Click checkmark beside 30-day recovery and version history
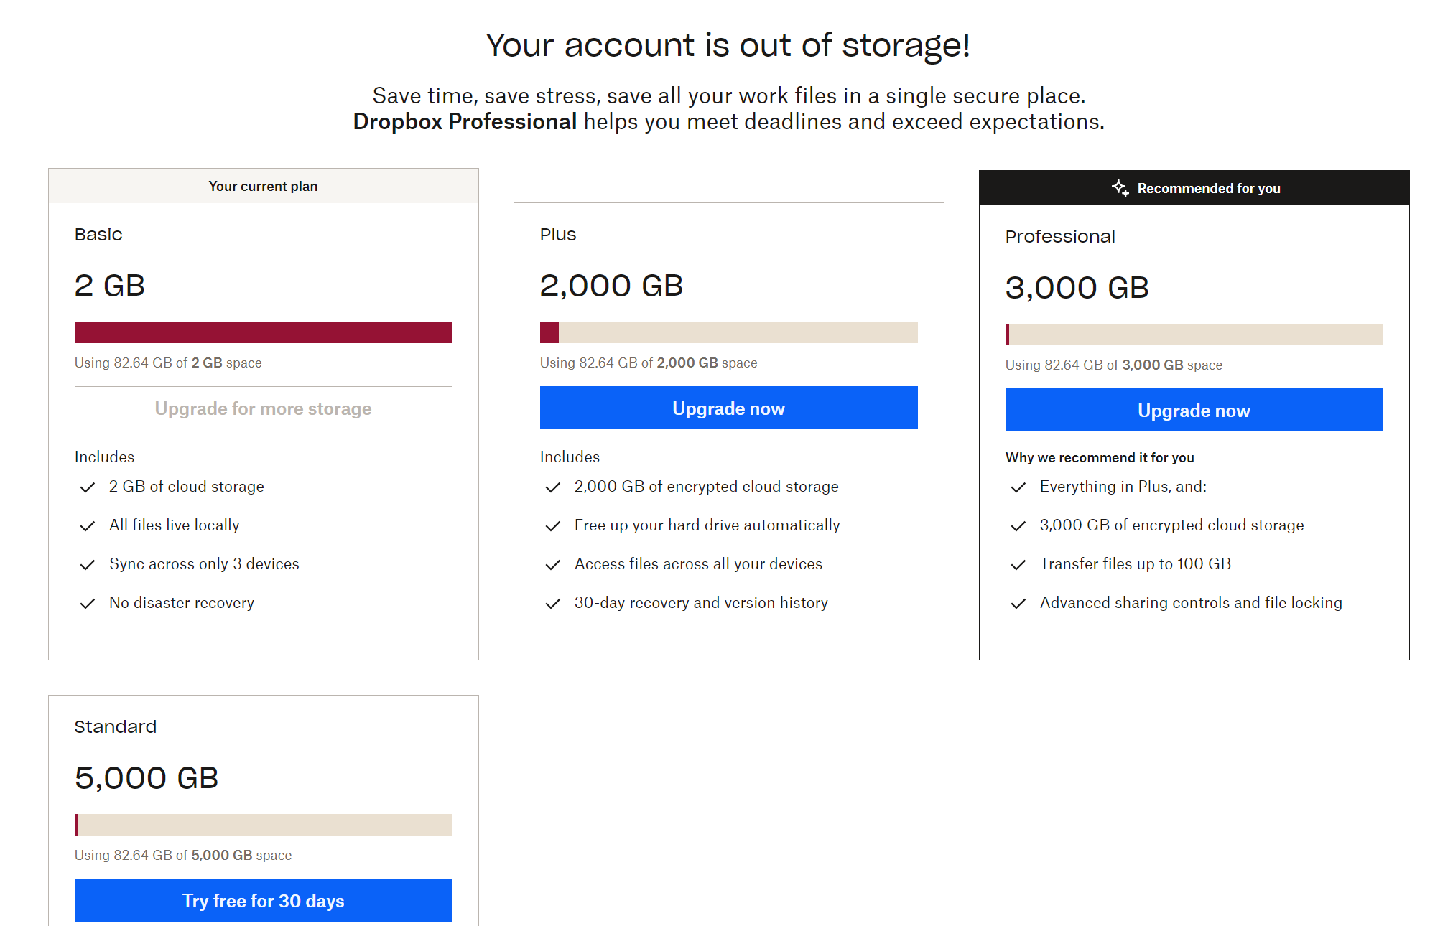Screen dimensions: 1453x926 (x=553, y=604)
